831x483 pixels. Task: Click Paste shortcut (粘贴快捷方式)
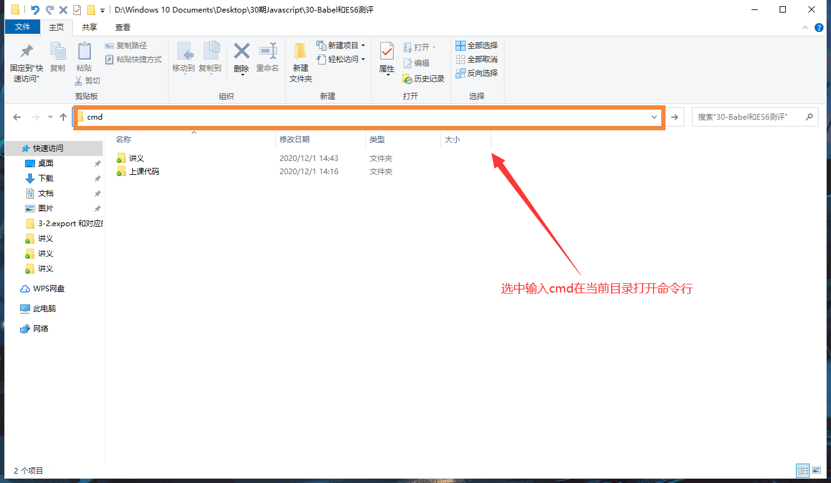133,60
